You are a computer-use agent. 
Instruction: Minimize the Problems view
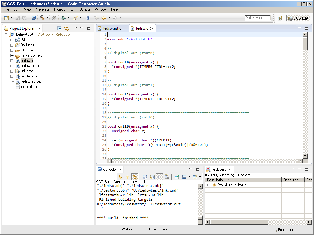300,169
